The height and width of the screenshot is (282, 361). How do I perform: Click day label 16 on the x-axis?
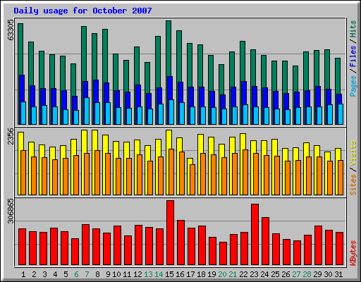tap(180, 274)
